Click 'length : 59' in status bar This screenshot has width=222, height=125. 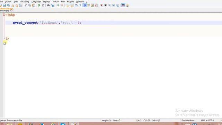click(x=106, y=120)
